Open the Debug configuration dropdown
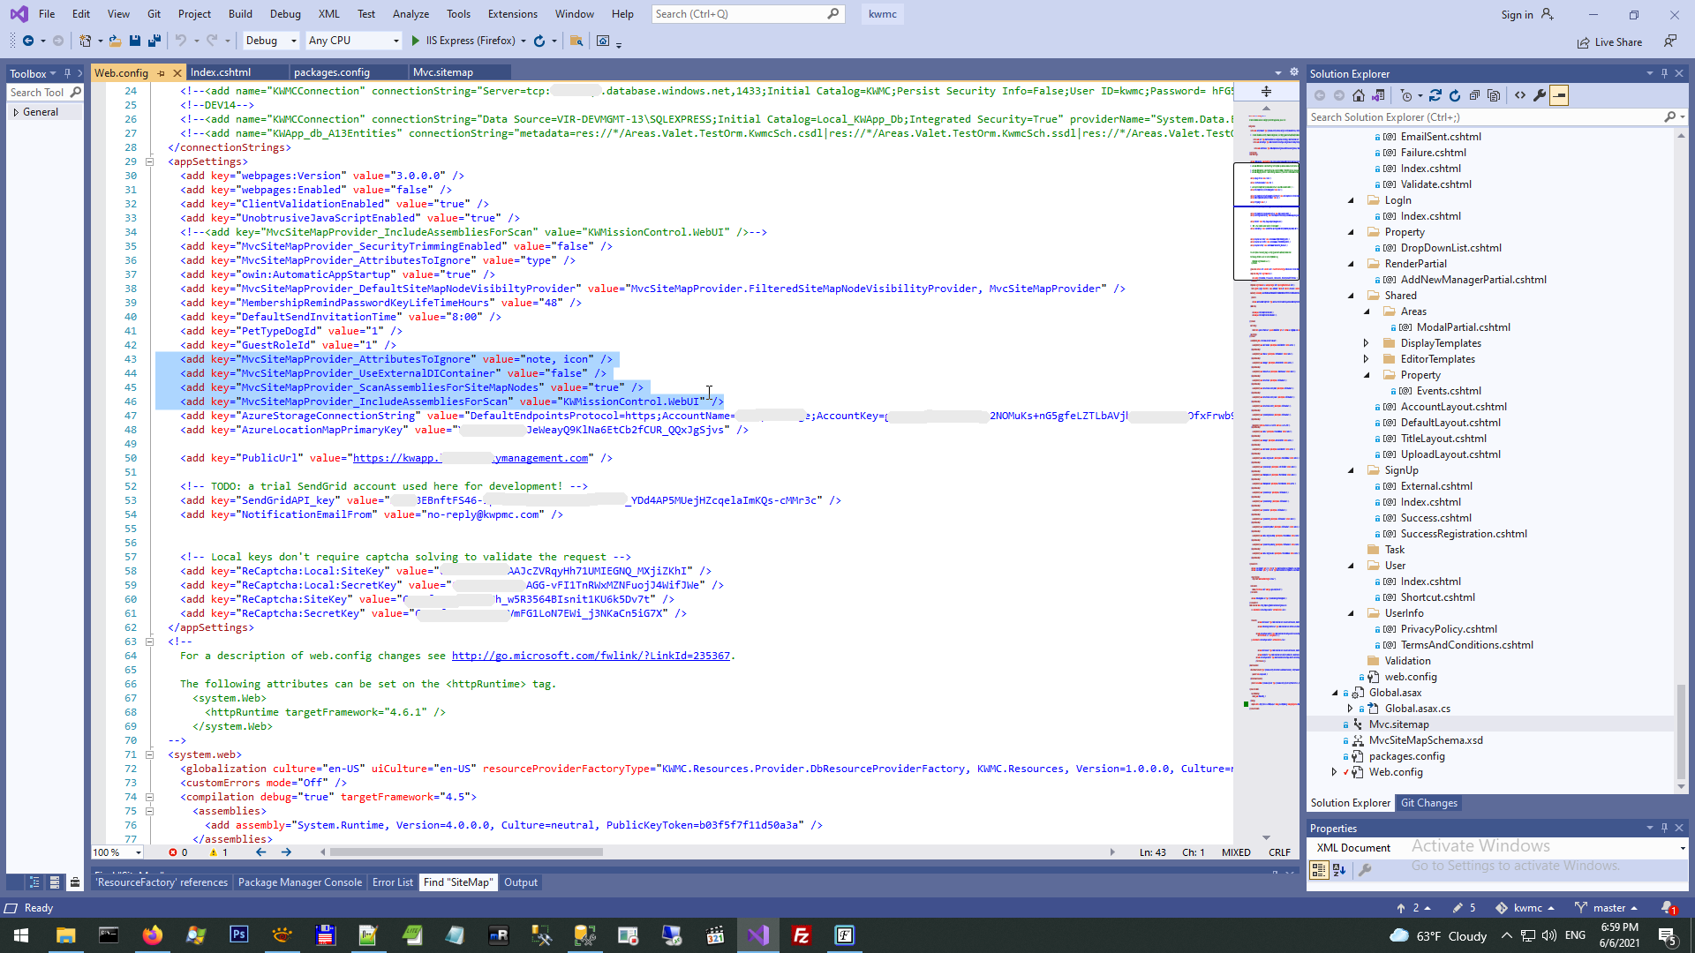This screenshot has width=1695, height=953. coord(293,41)
